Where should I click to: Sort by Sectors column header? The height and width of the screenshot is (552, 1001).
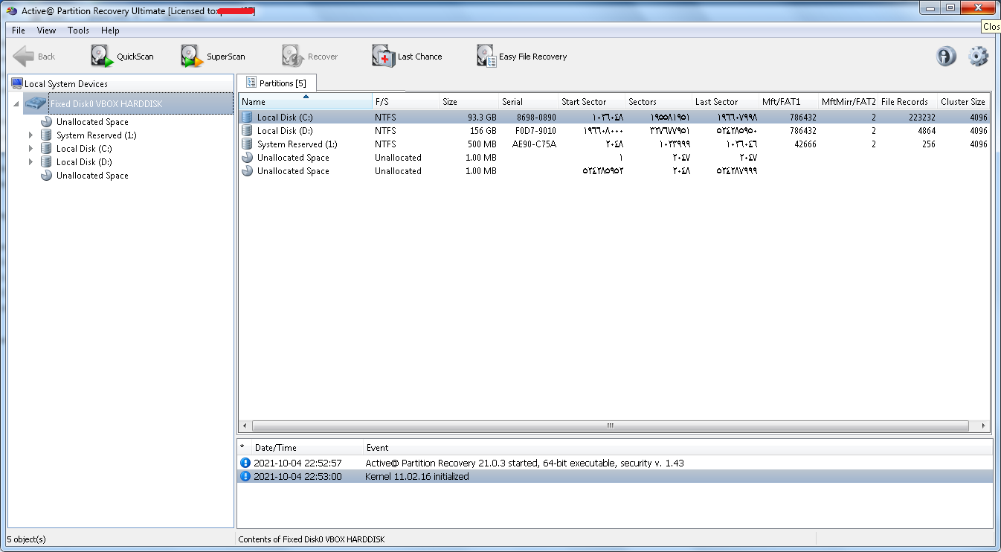tap(658, 102)
